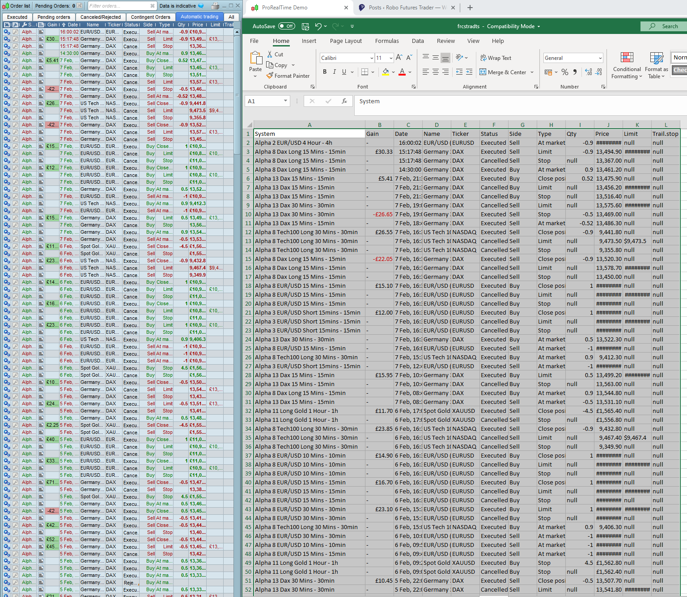The width and height of the screenshot is (687, 597).
Task: Open the Insert ribbon tab
Action: point(309,41)
